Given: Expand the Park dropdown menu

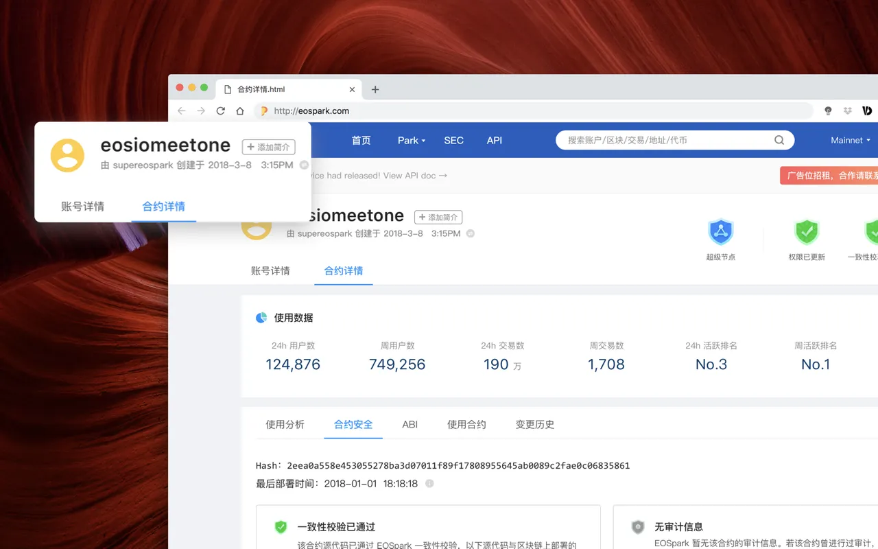Looking at the screenshot, I should (412, 140).
